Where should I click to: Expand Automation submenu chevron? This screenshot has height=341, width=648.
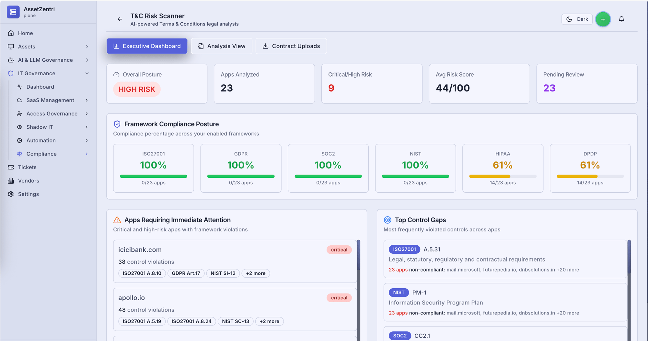pyautogui.click(x=87, y=141)
